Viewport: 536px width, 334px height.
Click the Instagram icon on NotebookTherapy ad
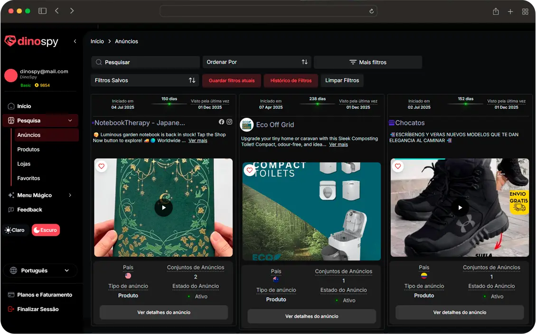(x=229, y=122)
